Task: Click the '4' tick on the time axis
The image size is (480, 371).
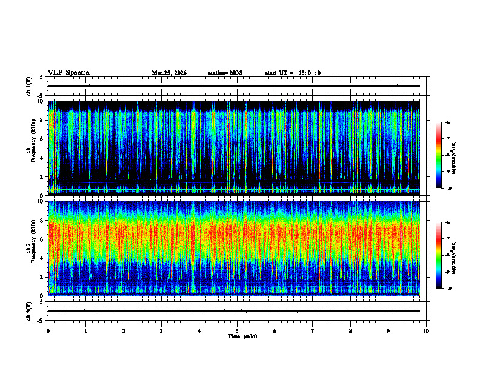Action: (199, 331)
